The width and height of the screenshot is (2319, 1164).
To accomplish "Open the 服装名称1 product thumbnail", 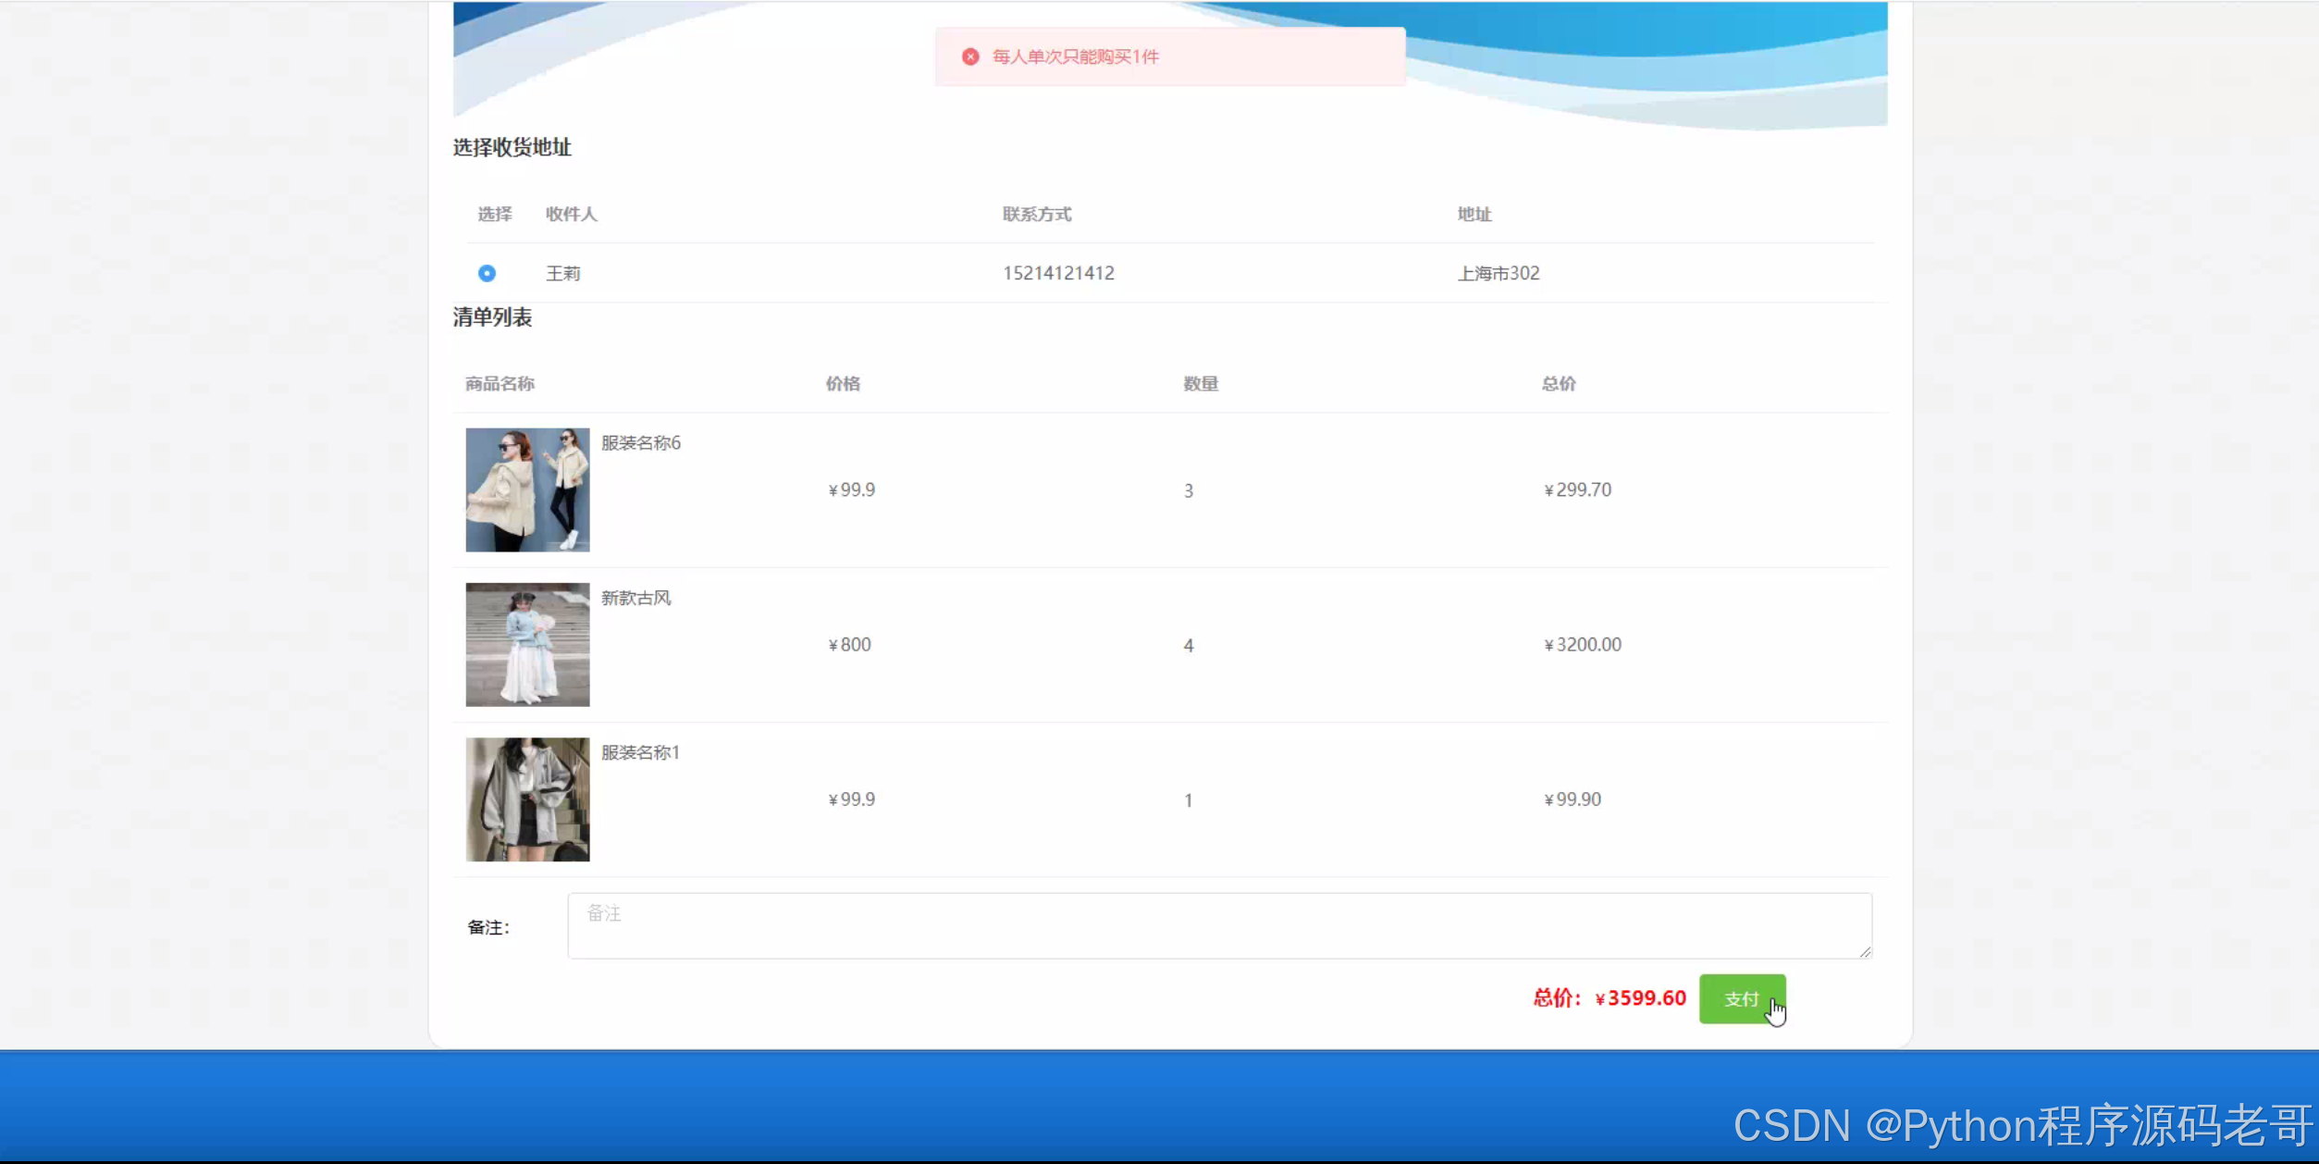I will [527, 799].
